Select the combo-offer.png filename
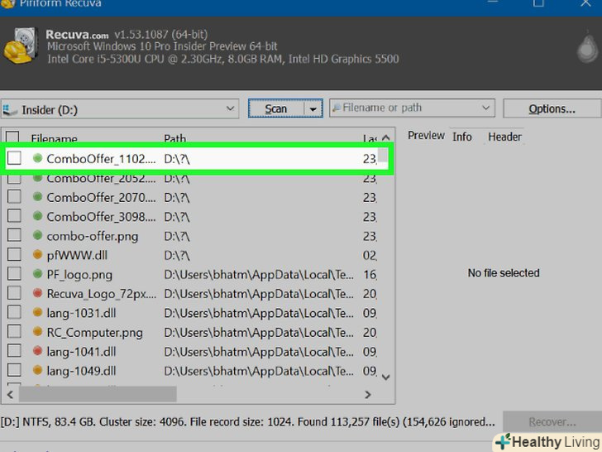Viewport: 602px width, 452px height. [x=93, y=236]
